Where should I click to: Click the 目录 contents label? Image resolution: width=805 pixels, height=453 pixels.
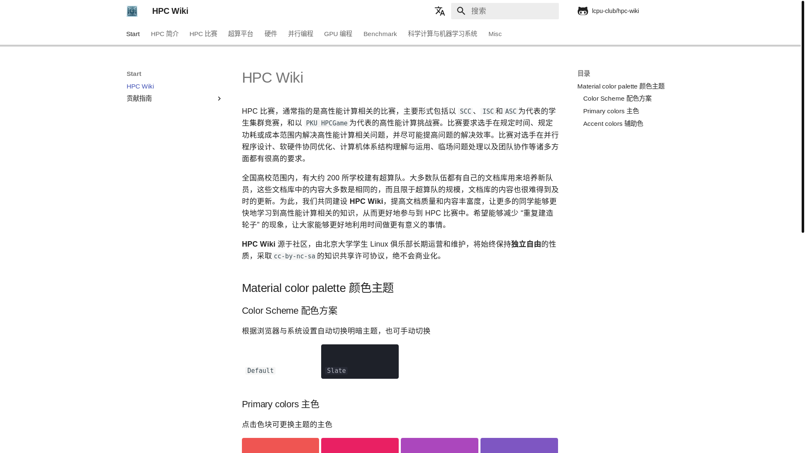[x=584, y=74]
